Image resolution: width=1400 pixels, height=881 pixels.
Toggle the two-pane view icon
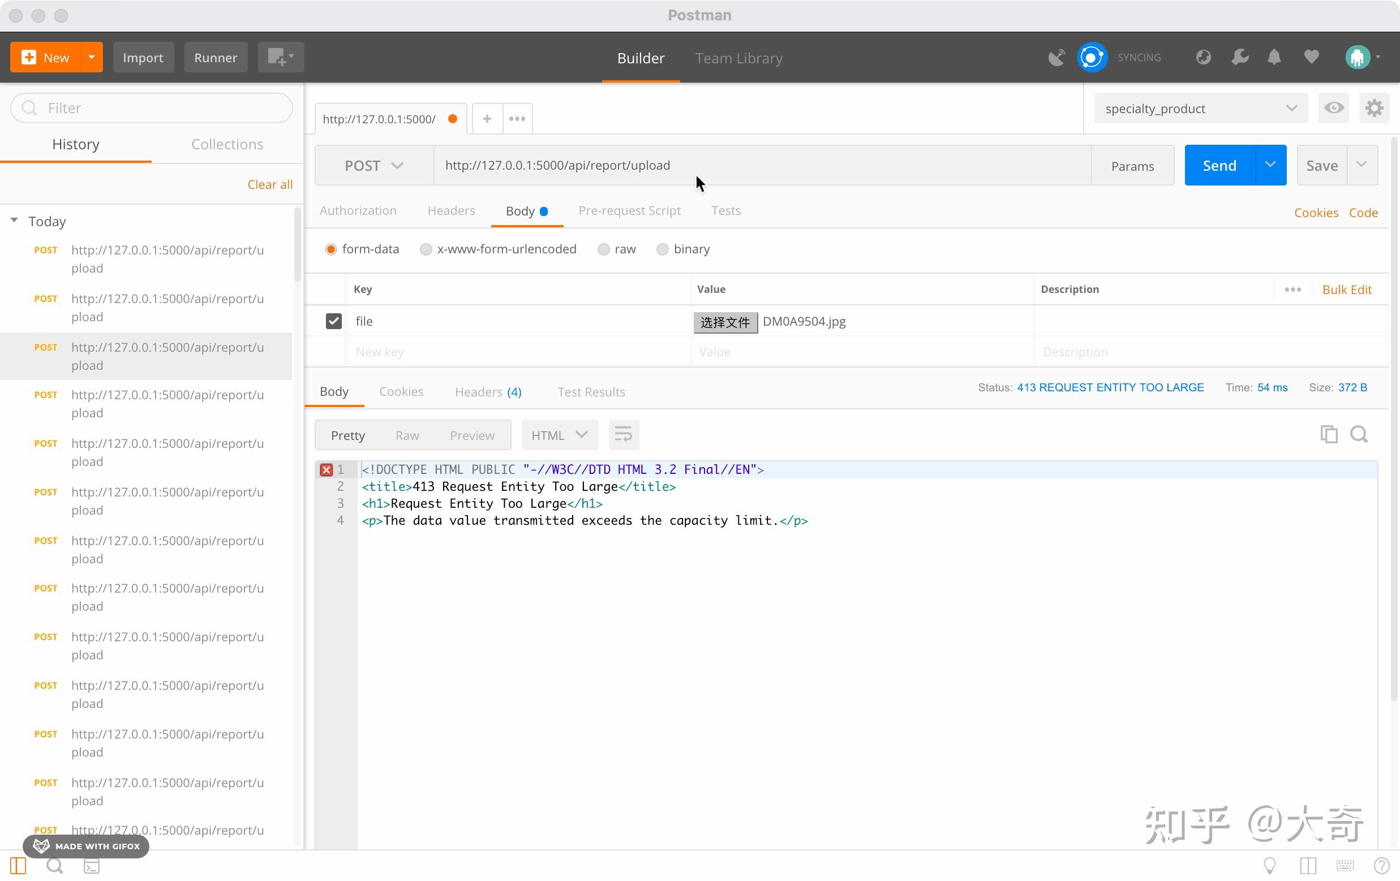[1308, 866]
